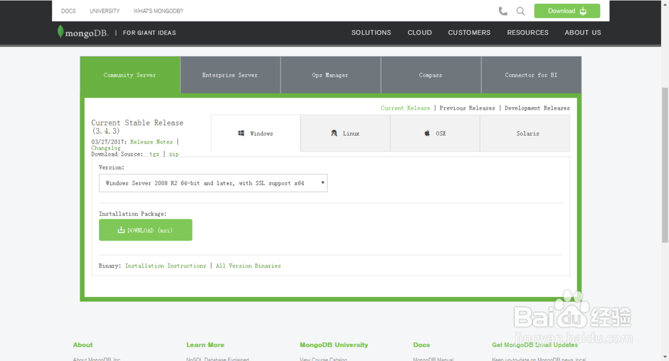Open the ABOUT US menu
This screenshot has height=361, width=669.
point(583,33)
